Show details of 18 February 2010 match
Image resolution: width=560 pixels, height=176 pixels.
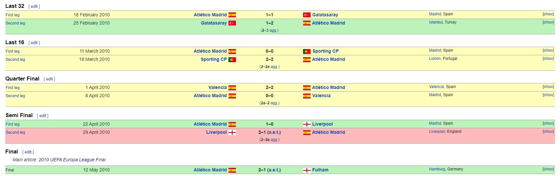point(548,14)
